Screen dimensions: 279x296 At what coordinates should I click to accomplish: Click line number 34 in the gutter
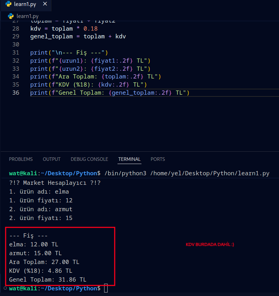point(16,77)
